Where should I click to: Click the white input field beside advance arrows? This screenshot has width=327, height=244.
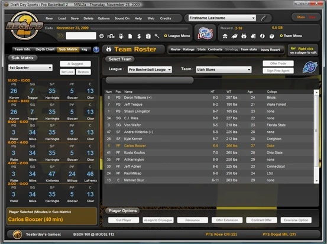pyautogui.click(x=81, y=35)
